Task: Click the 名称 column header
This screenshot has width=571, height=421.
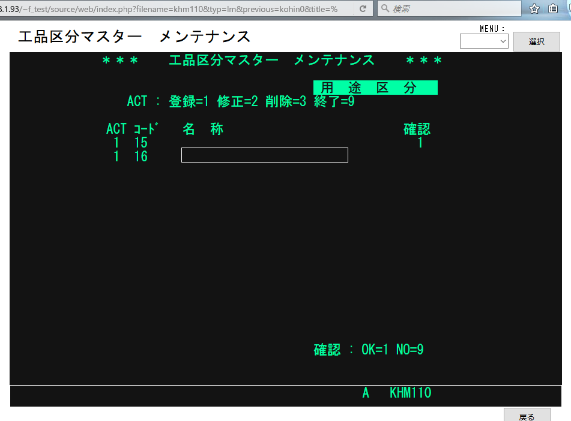Action: pyautogui.click(x=203, y=129)
